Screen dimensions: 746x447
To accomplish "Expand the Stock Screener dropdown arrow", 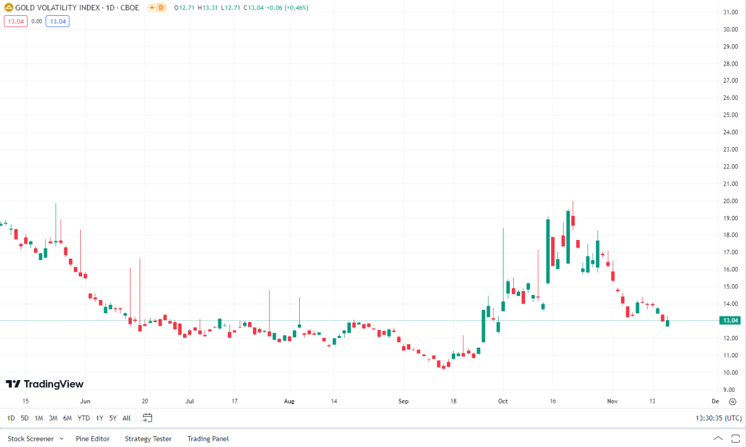I will click(x=61, y=439).
